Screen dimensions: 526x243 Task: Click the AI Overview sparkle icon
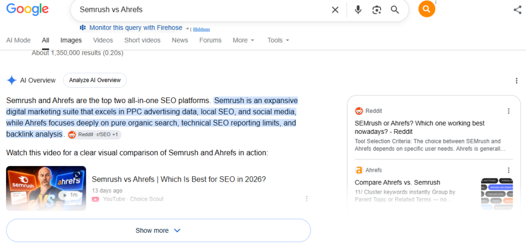pyautogui.click(x=12, y=80)
